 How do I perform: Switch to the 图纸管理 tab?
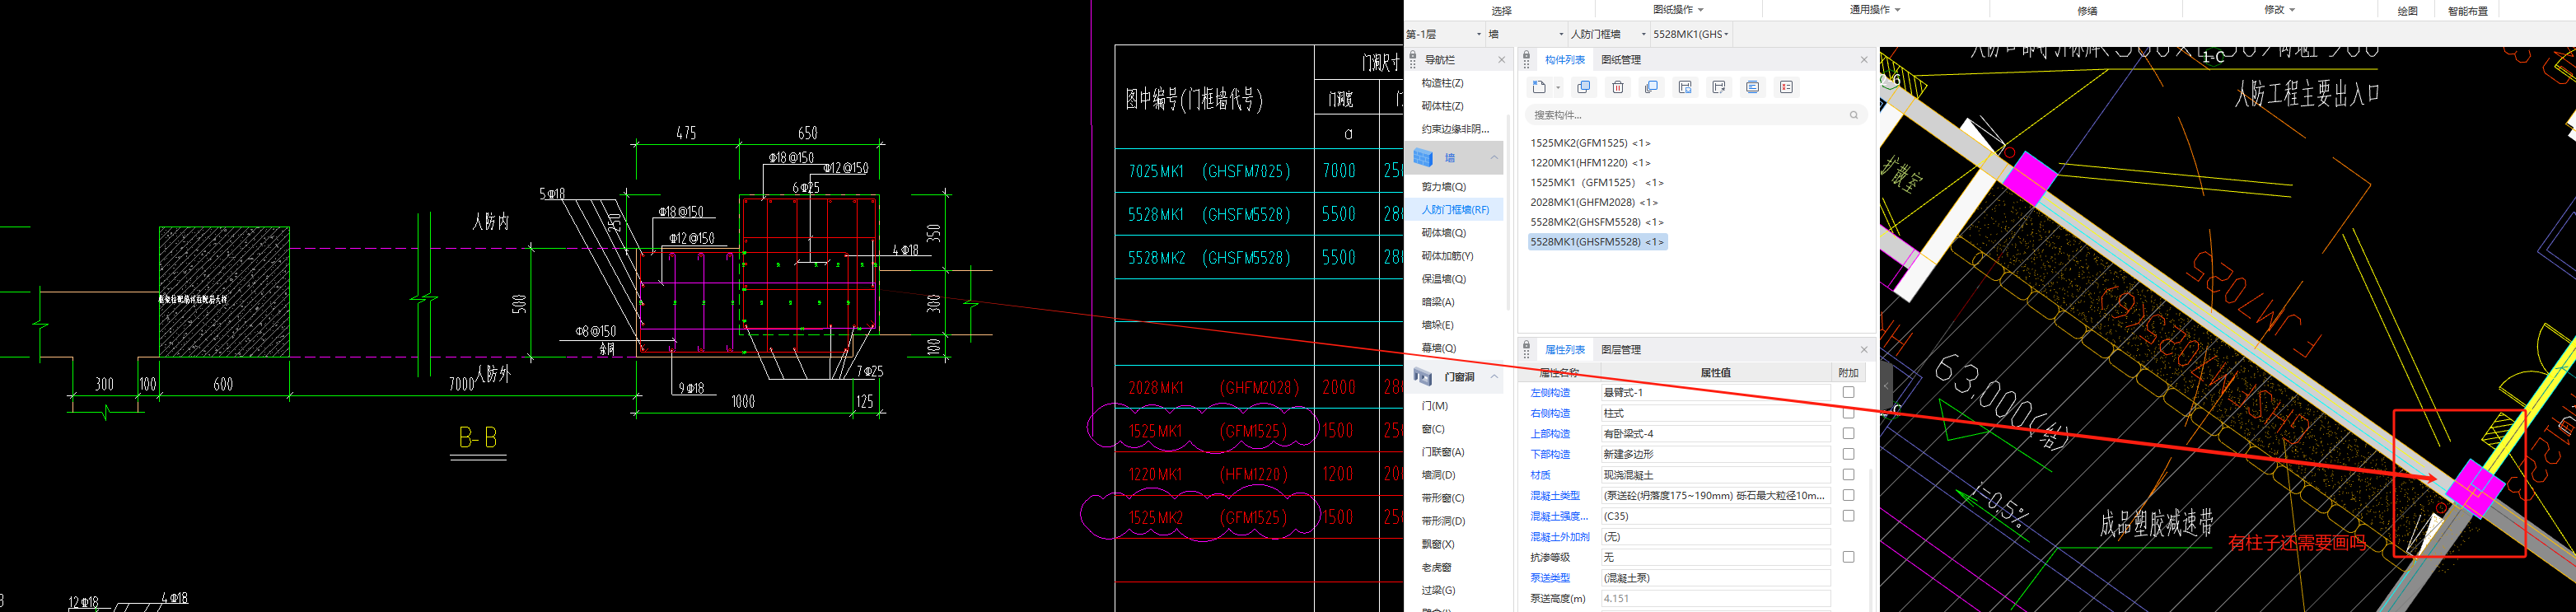pos(1621,60)
